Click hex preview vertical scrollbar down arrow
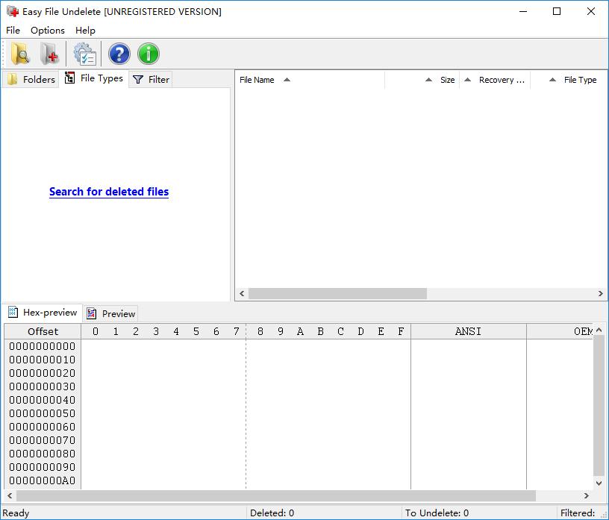 click(599, 483)
